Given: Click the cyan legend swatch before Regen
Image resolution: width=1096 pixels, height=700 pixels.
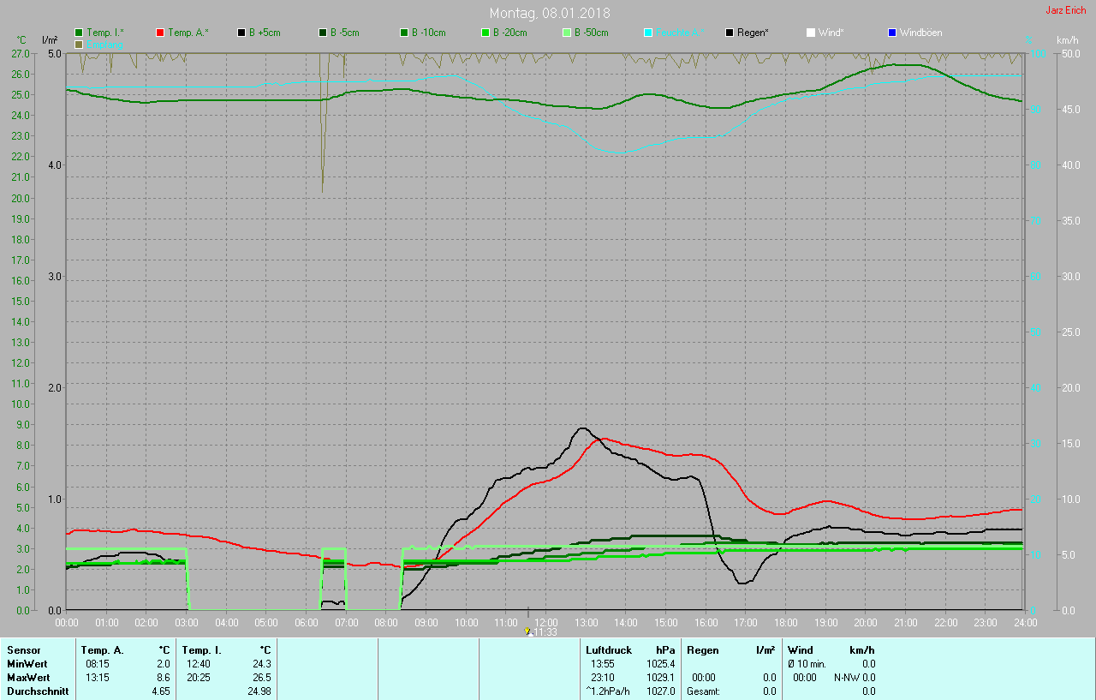Looking at the screenshot, I should (648, 33).
